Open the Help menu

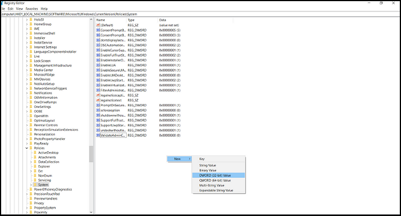(44, 9)
